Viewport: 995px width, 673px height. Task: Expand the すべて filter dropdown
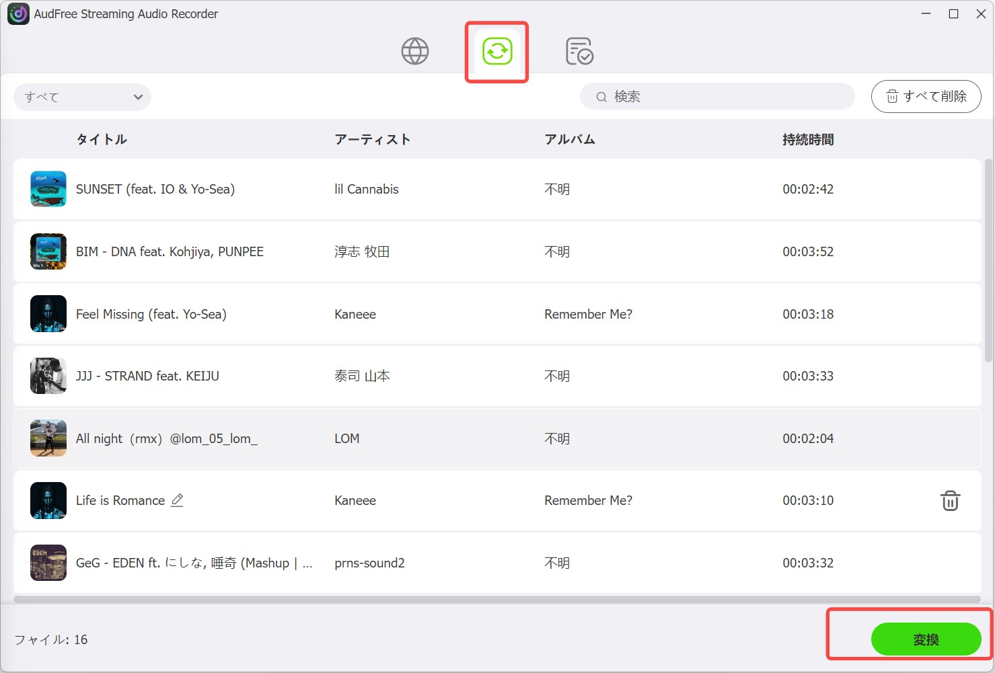82,97
